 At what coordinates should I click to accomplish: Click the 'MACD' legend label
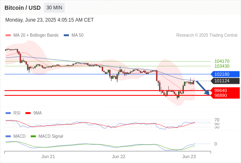click(20, 137)
